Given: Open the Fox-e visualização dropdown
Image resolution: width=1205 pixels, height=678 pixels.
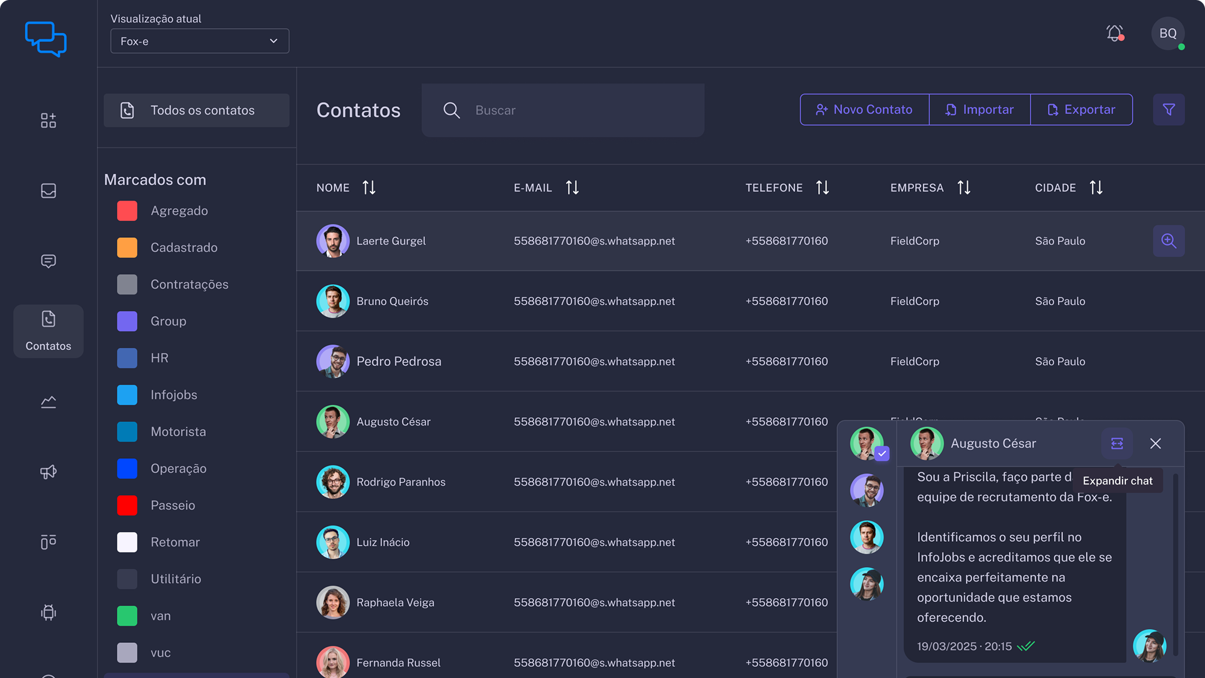Looking at the screenshot, I should point(199,41).
